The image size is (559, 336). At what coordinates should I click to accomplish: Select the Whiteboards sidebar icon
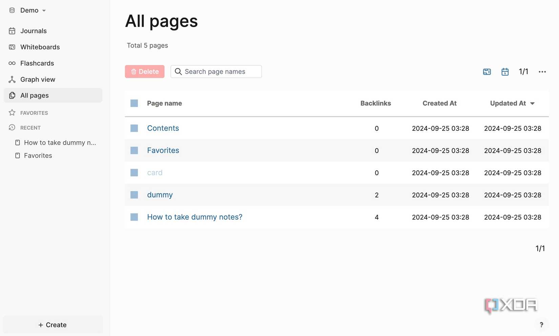tap(12, 47)
